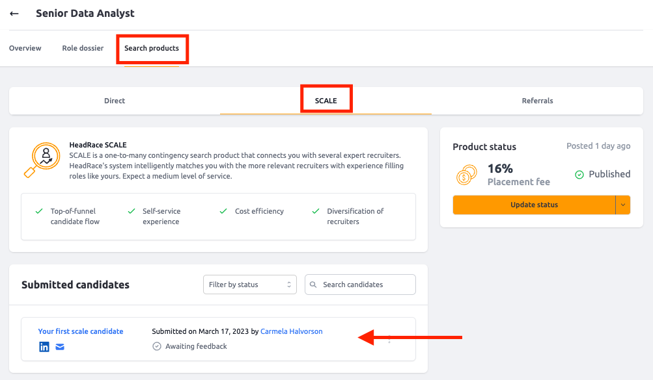
Task: Click the placement fee coins icon
Action: (x=466, y=175)
